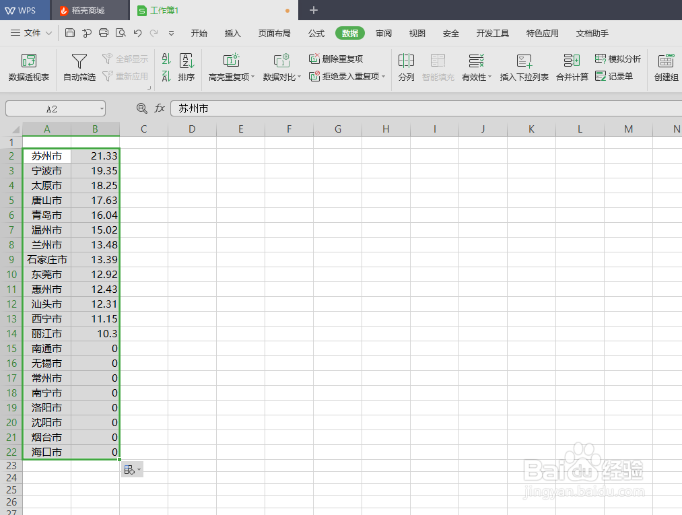
Task: Enable auto filter (自动筛选)
Action: pos(79,67)
